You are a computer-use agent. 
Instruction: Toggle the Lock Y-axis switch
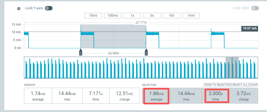[49, 8]
